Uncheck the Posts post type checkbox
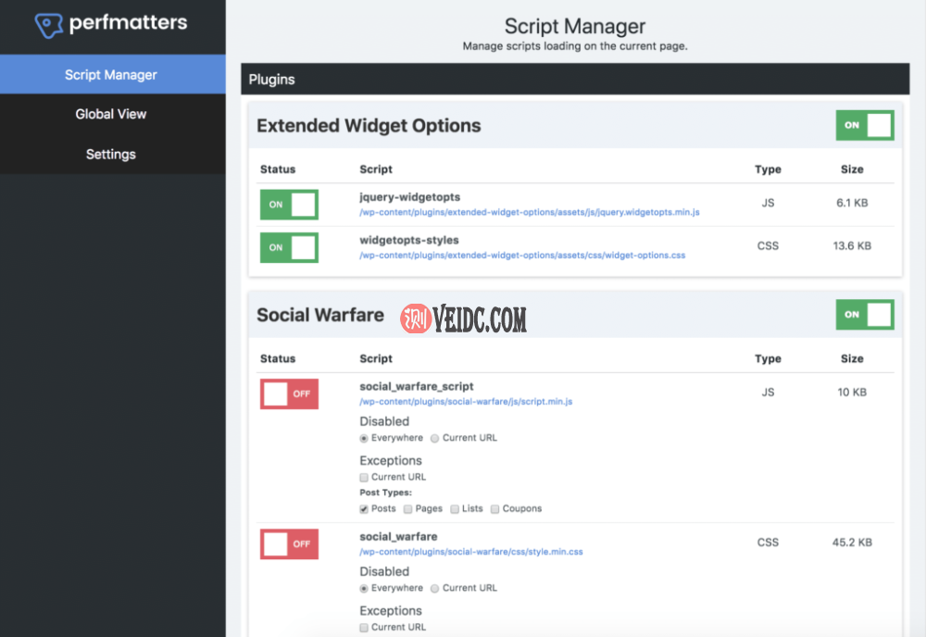The height and width of the screenshot is (637, 926). point(364,508)
